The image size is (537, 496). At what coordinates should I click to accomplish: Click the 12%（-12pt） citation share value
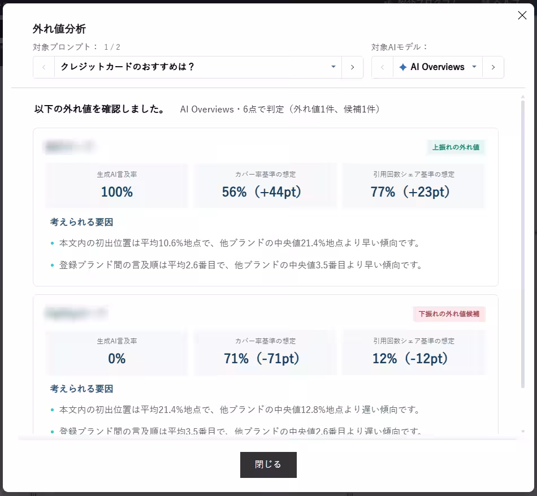point(410,358)
